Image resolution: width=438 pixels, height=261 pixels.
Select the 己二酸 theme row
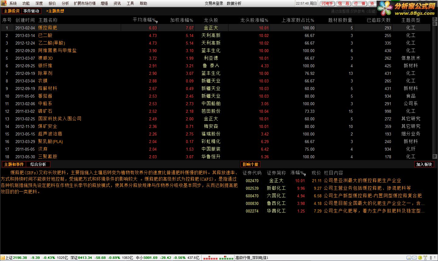tap(216, 35)
